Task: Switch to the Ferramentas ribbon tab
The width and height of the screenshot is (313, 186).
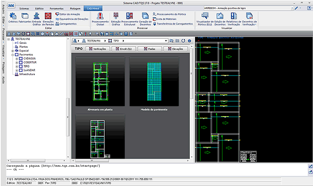Action: tap(57, 9)
